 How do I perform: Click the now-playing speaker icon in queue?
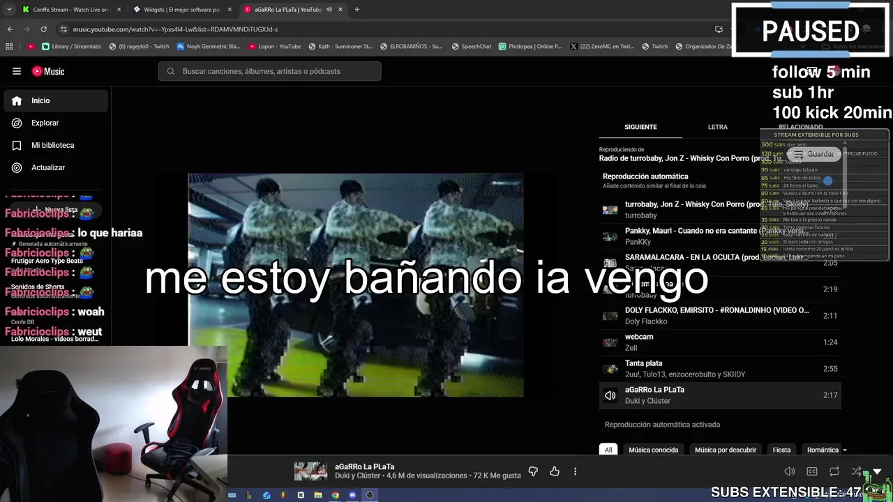(x=610, y=395)
